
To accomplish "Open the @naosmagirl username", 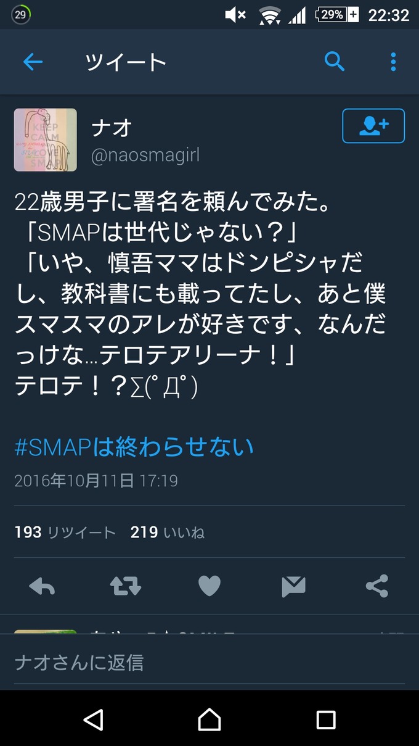I will coord(145,155).
